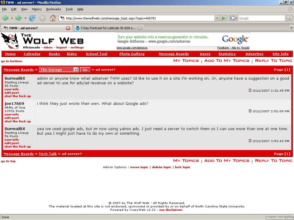The width and height of the screenshot is (294, 220).
Task: Go to the Firefox Home page icon
Action: [x=53, y=18]
